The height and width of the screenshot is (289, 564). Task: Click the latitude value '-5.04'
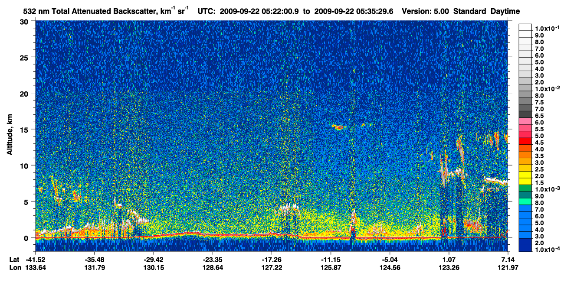tap(390, 259)
